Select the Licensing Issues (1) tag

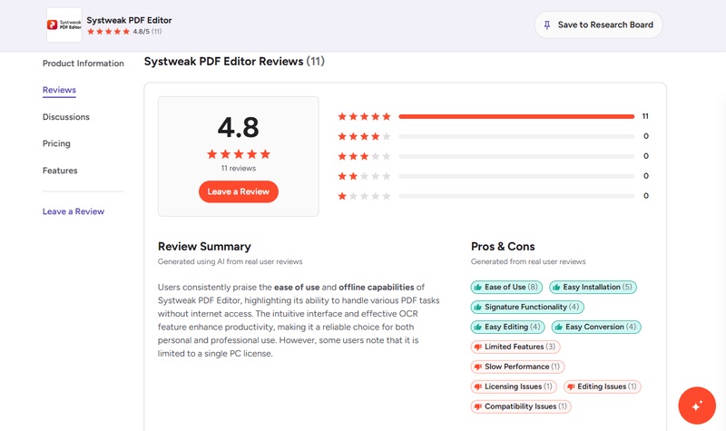click(x=514, y=387)
